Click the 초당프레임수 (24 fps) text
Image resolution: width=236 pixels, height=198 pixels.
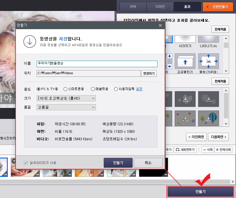coord(120,139)
